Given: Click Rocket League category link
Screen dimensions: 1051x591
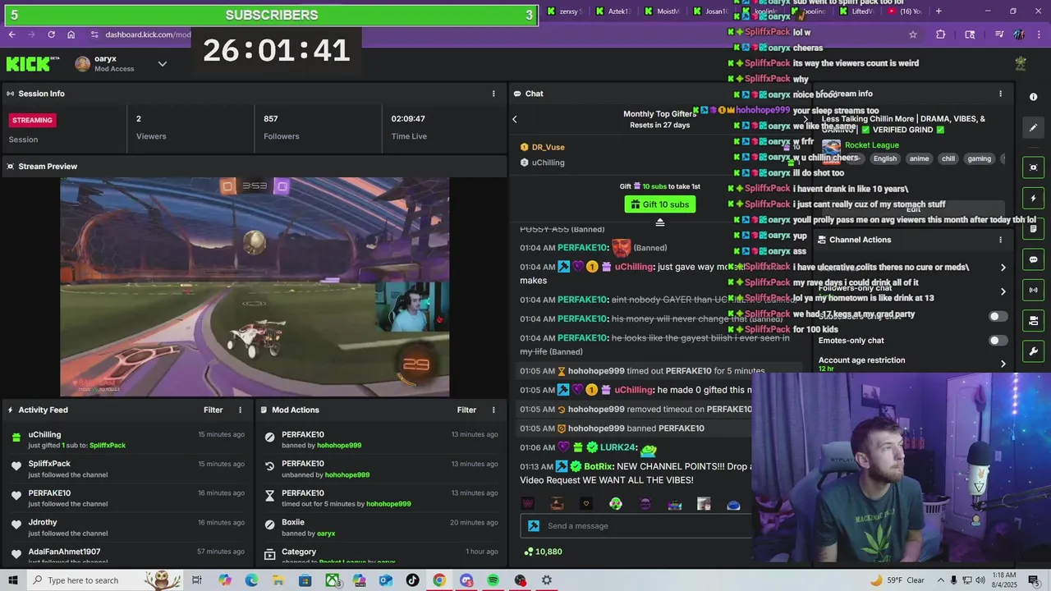Looking at the screenshot, I should pyautogui.click(x=872, y=145).
